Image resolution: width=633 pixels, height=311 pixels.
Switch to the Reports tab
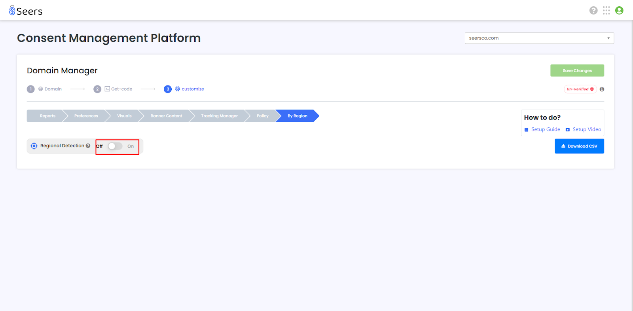pyautogui.click(x=47, y=116)
